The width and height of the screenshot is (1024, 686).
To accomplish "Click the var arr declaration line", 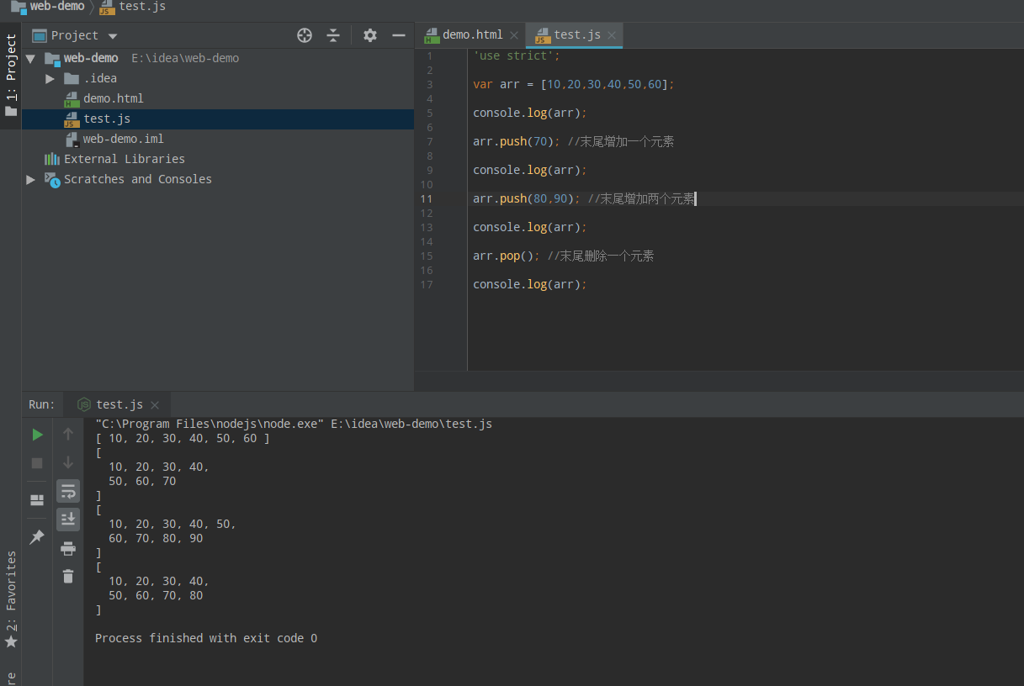I will [574, 85].
